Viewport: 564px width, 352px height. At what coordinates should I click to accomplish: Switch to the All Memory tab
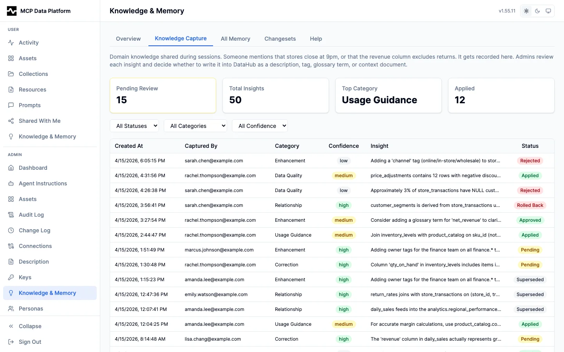point(235,39)
